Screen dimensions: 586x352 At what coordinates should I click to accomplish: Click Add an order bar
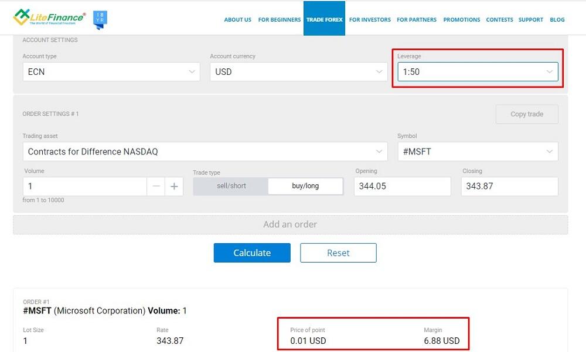click(x=290, y=225)
